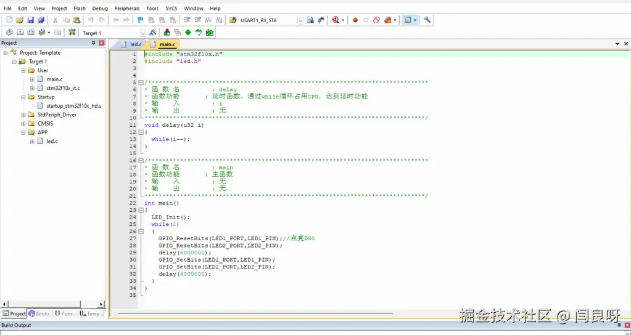Fold the while loop block at line 26

click(x=141, y=232)
